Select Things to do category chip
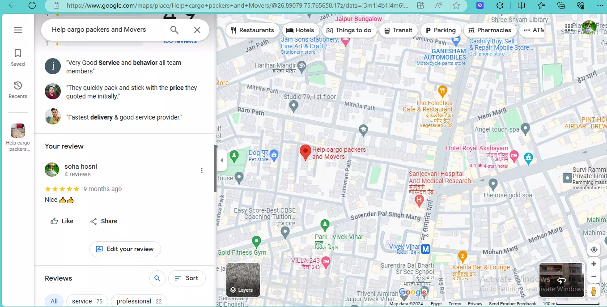The width and height of the screenshot is (607, 307). [x=349, y=30]
